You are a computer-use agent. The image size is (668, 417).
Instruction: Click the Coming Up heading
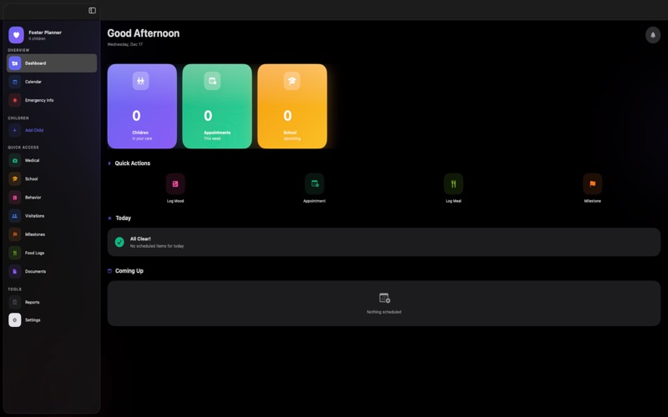(x=129, y=270)
